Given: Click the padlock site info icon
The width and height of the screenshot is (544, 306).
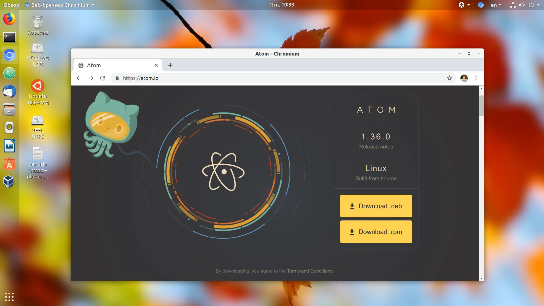Looking at the screenshot, I should tap(117, 78).
